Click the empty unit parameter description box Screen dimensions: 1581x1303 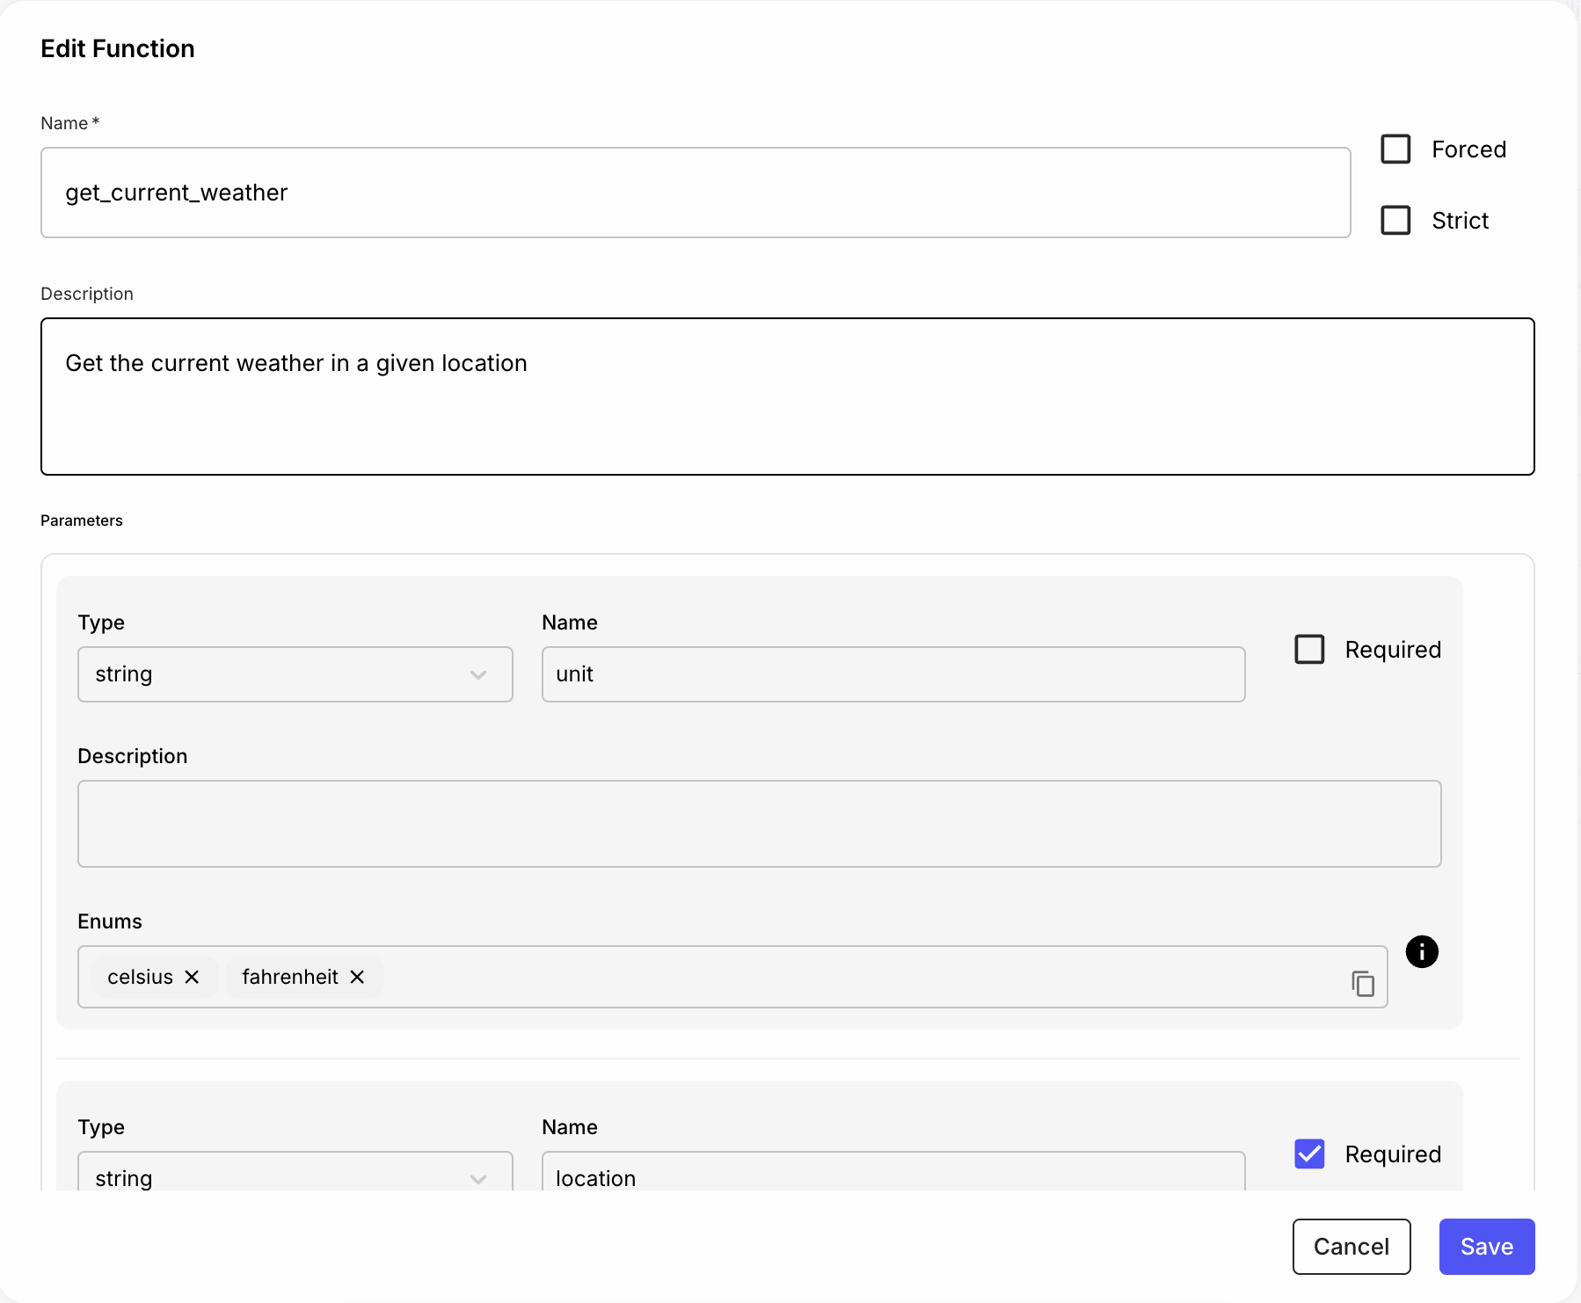click(x=759, y=824)
